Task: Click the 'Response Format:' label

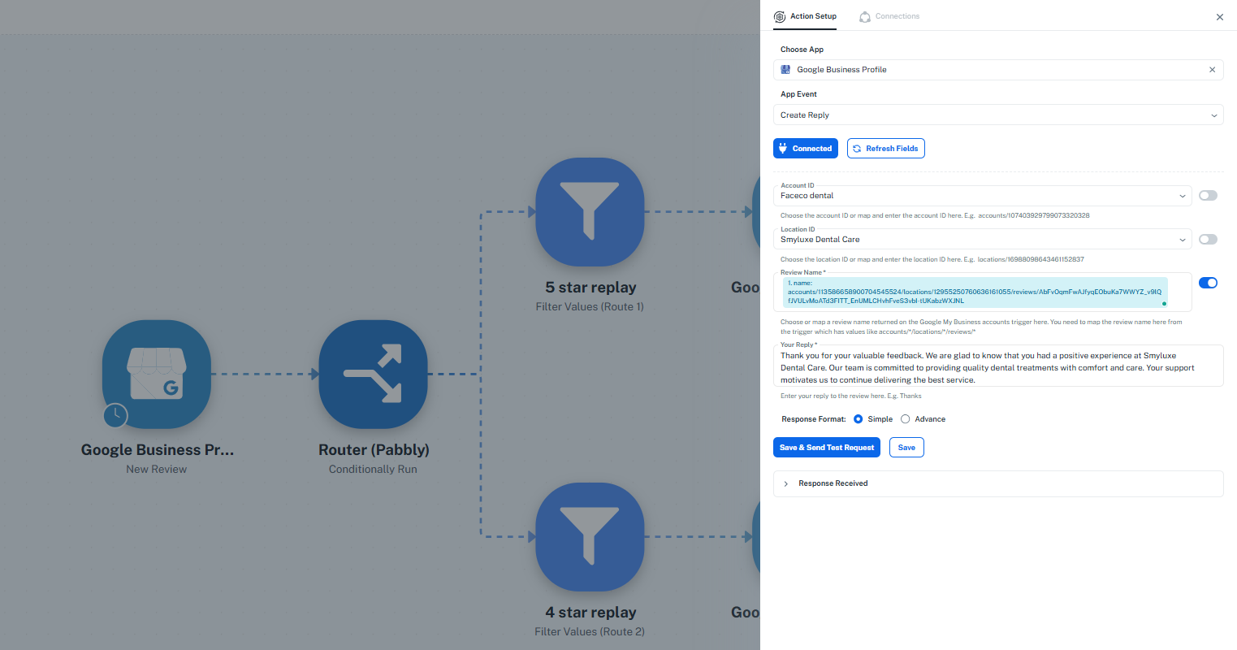Action: (814, 419)
